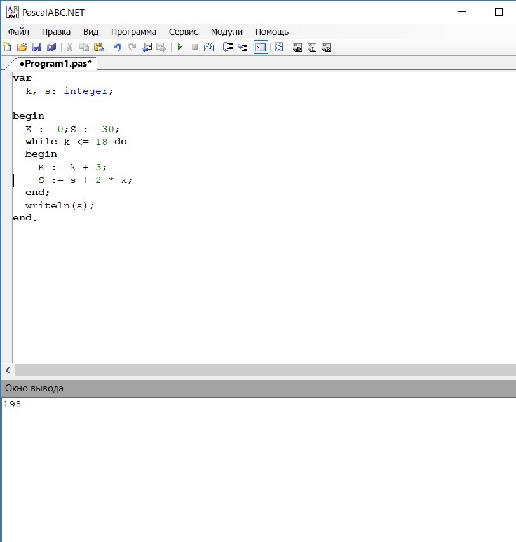Click the number 18 in the while condition
Image resolution: width=516 pixels, height=542 pixels.
tap(102, 142)
